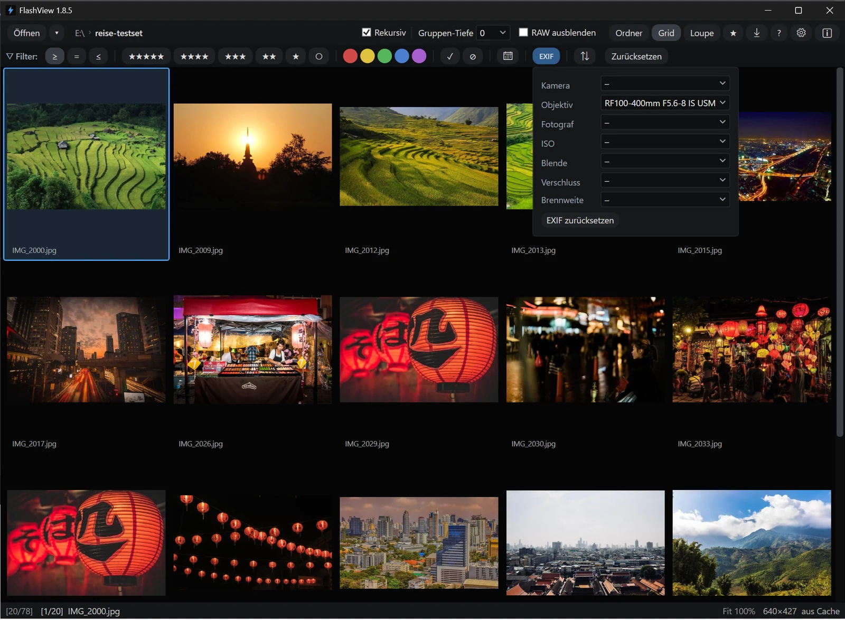This screenshot has width=845, height=620.
Task: Open the Kamera dropdown
Action: click(665, 83)
